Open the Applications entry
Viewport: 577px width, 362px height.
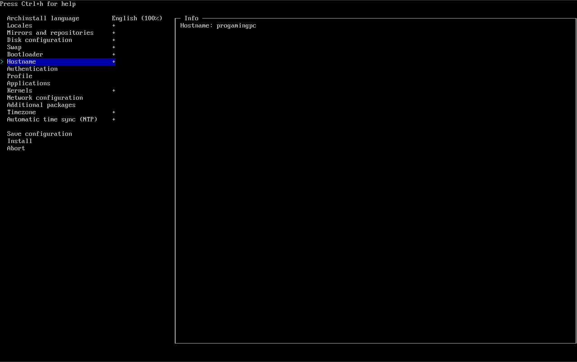click(x=28, y=83)
